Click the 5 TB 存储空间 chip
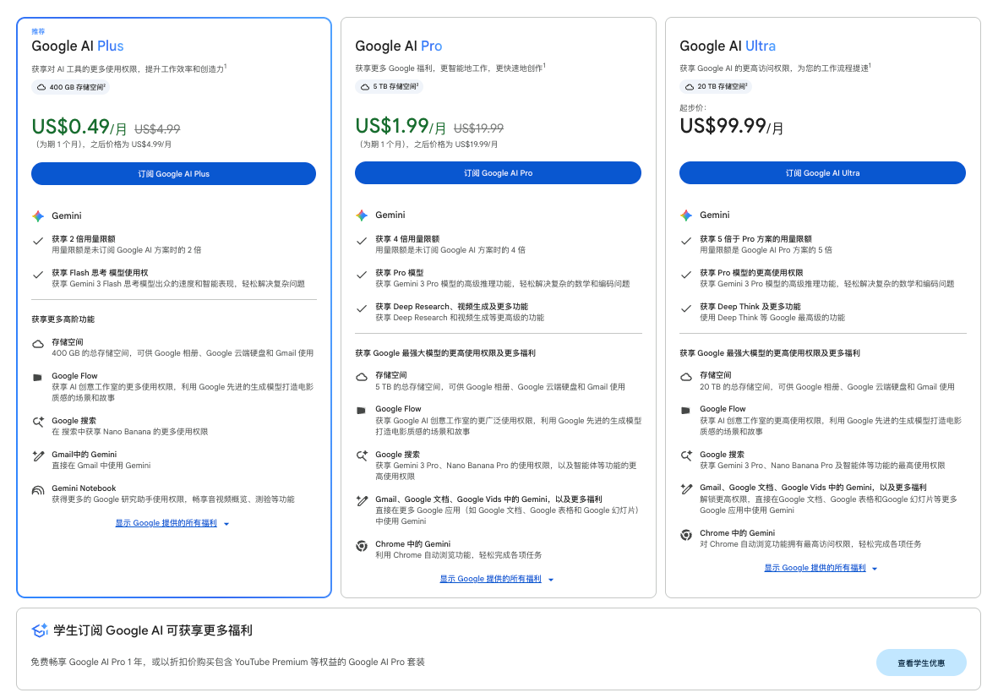The image size is (998, 698). [x=389, y=86]
